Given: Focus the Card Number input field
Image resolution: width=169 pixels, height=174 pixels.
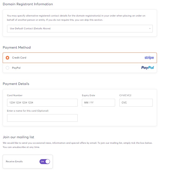Looking at the screenshot, I should pyautogui.click(x=42, y=103).
